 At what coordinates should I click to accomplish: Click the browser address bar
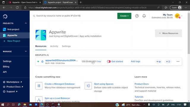coord(88,8)
